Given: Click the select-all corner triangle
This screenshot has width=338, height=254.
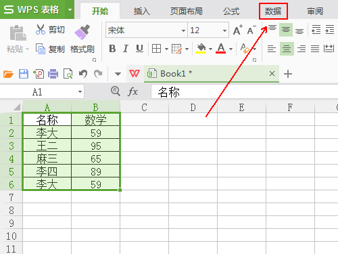Looking at the screenshot, I should pyautogui.click(x=17, y=107).
